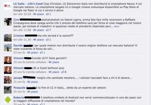Image resolution: width=151 pixels, height=105 pixels.
Task: Open Roberto's Android robot avatar
Action: tap(8, 100)
